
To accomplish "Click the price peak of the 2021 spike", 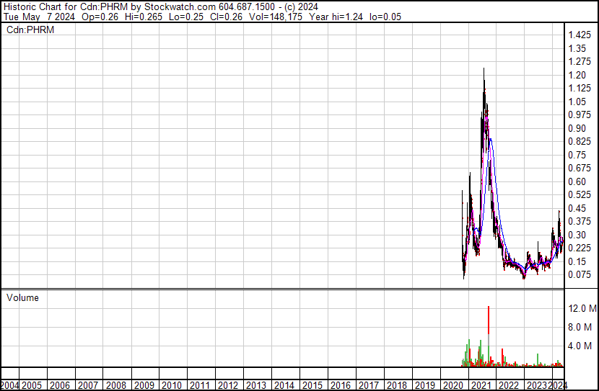I will pos(484,69).
